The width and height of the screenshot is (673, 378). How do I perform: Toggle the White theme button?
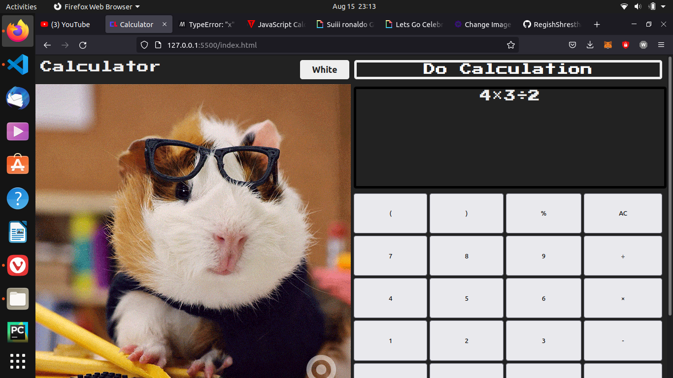[x=325, y=69]
